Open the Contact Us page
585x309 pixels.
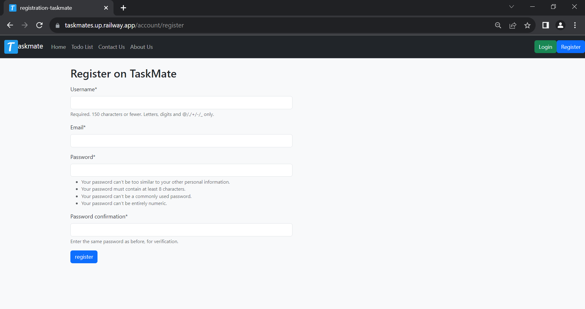pyautogui.click(x=111, y=47)
